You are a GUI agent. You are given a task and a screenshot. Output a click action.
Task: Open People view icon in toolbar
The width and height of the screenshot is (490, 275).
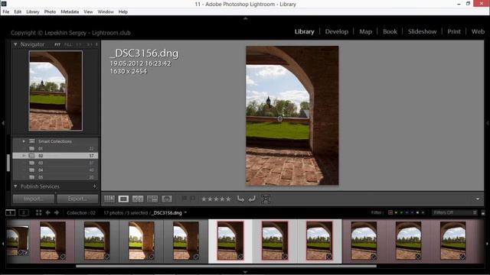167,199
